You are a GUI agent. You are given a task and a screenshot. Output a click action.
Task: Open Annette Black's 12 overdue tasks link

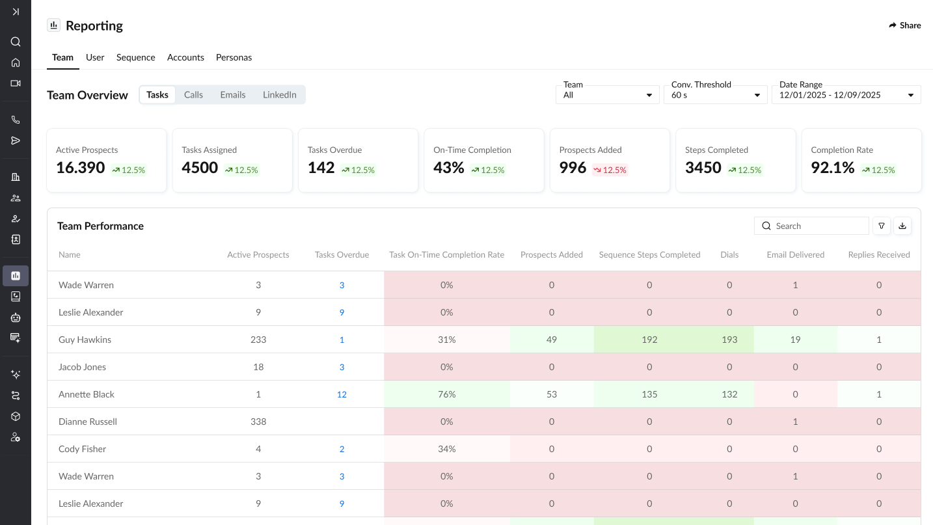[342, 394]
